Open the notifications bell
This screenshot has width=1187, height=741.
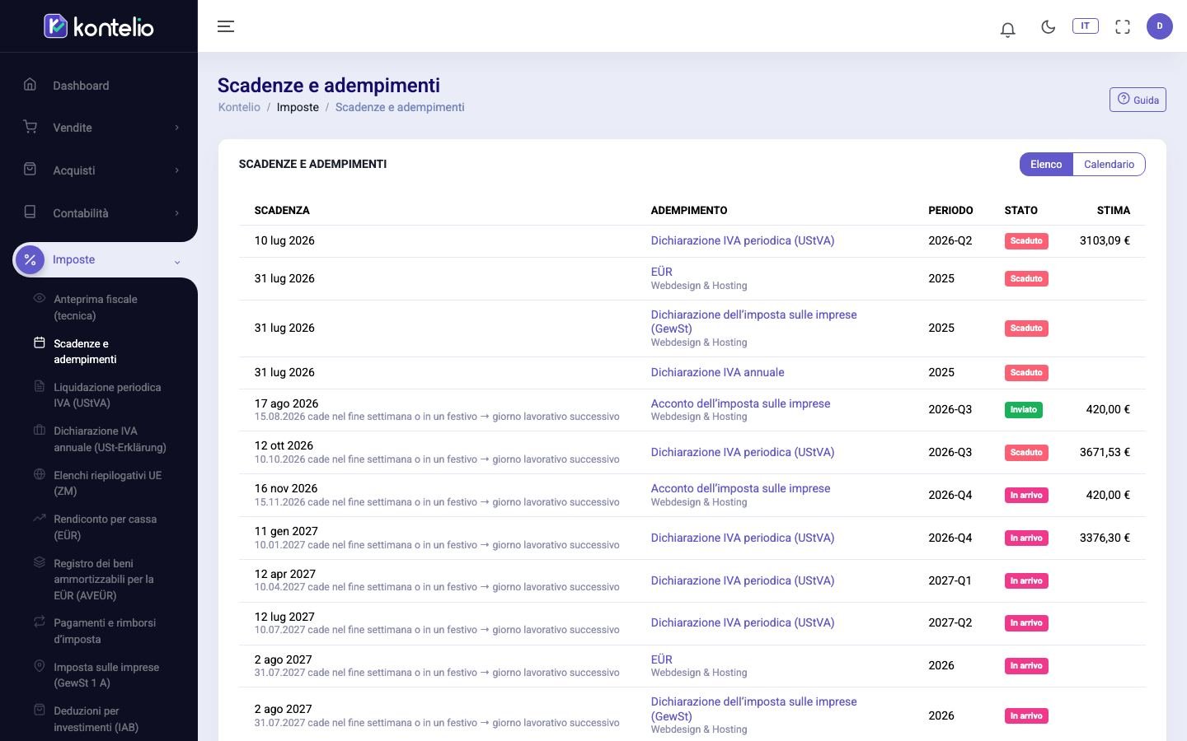1007,29
